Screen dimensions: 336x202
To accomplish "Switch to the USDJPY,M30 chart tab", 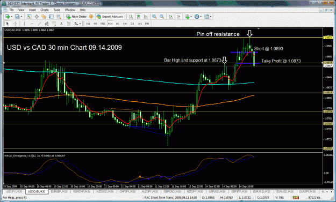I will pyautogui.click(x=14, y=191).
